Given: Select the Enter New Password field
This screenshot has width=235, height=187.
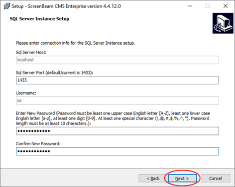Looking at the screenshot, I should click(117, 131).
